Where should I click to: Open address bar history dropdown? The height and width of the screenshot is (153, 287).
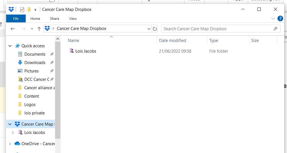(x=149, y=29)
